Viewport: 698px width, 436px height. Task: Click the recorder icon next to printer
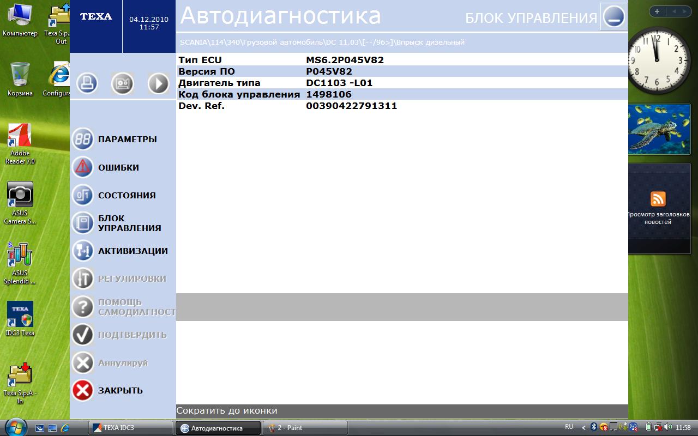click(123, 83)
